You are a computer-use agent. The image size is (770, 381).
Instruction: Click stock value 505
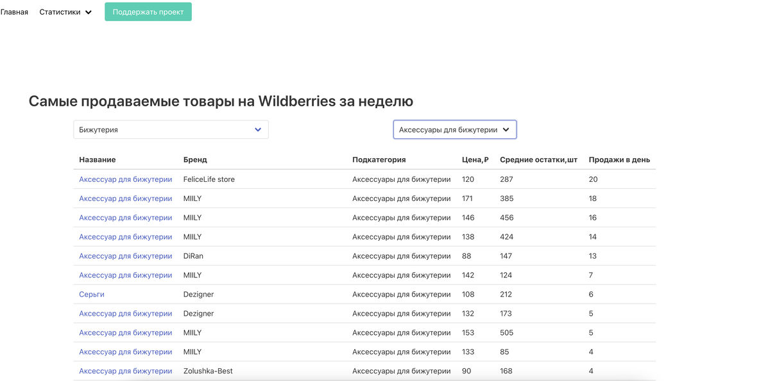507,333
